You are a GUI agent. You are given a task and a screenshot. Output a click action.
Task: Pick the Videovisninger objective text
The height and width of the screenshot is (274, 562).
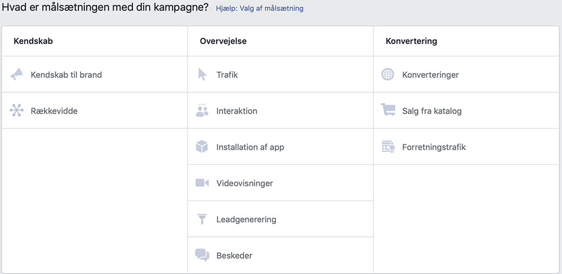click(x=244, y=183)
